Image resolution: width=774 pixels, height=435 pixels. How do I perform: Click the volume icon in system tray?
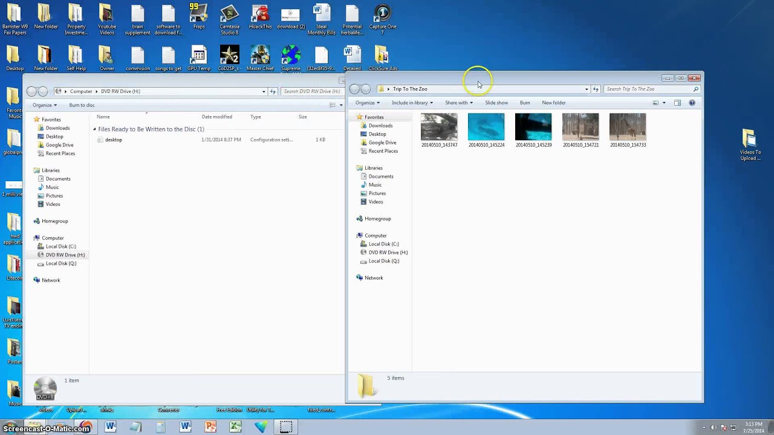pos(715,427)
